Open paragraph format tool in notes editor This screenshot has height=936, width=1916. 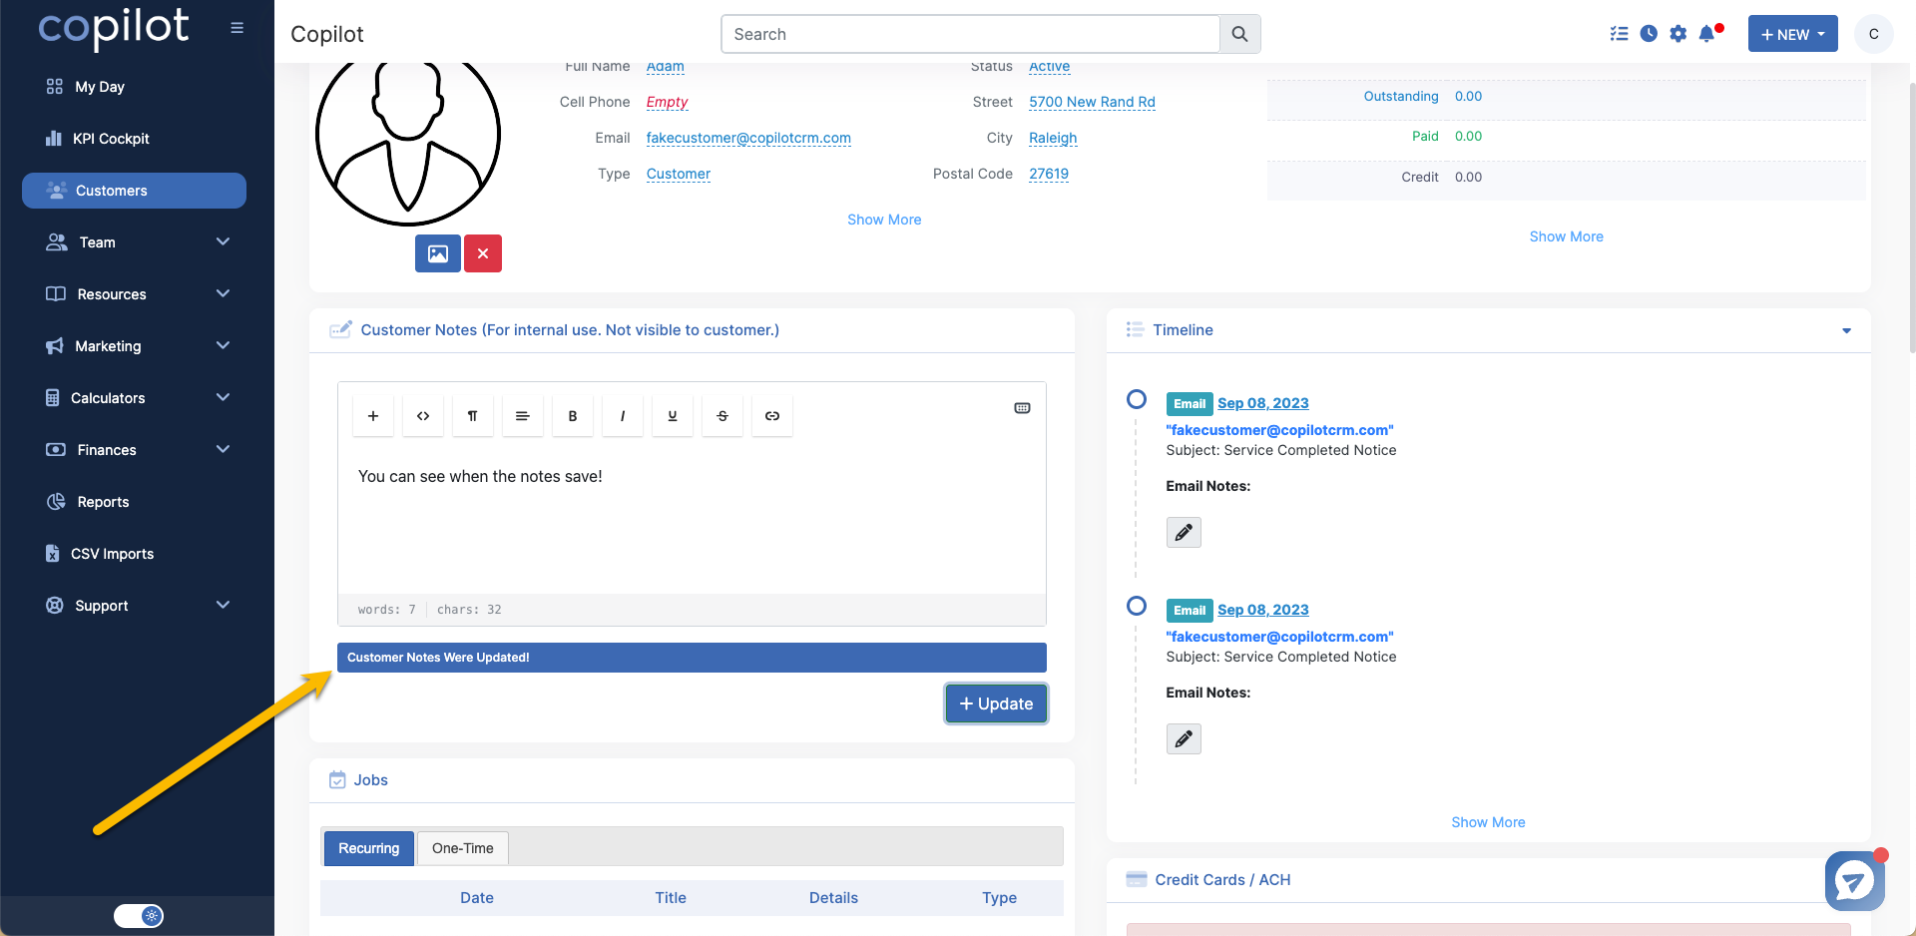(473, 416)
